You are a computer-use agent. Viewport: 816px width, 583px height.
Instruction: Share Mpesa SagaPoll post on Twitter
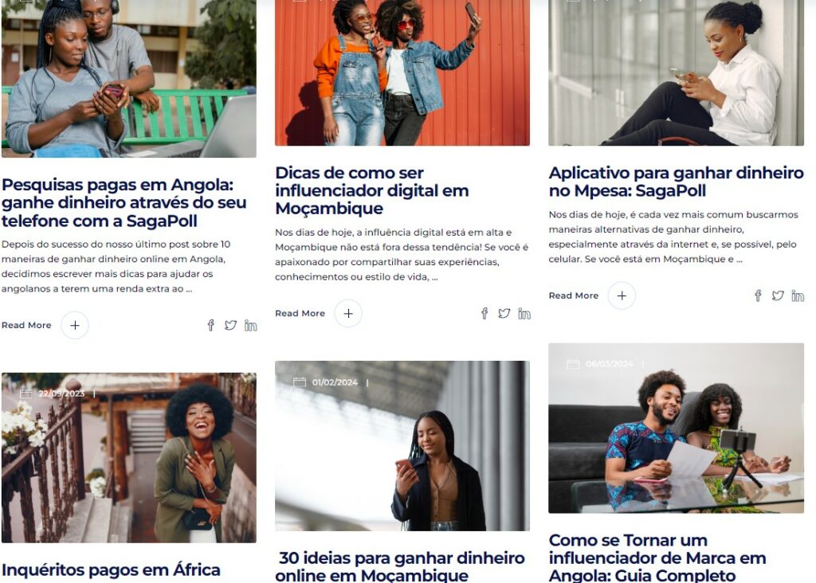(778, 296)
